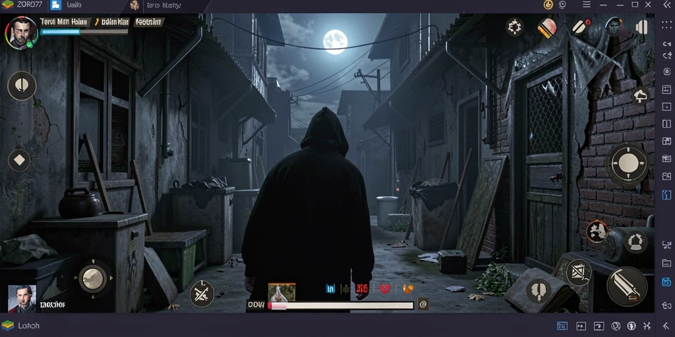Viewport: 675px width, 337px height.
Task: Tap the movement joystick at bottom left
Action: tap(93, 278)
